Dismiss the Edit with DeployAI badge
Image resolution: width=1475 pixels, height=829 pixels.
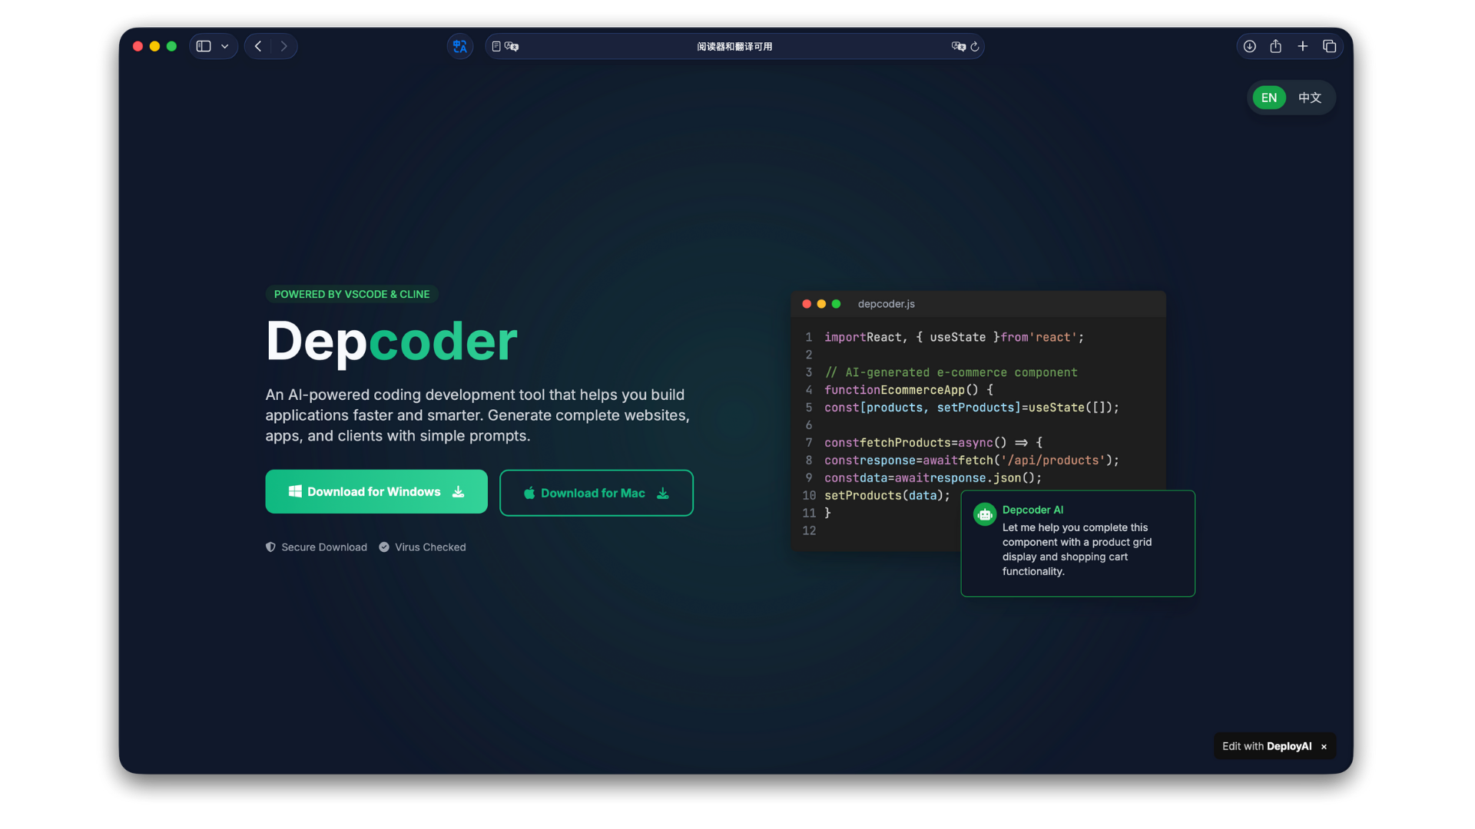(x=1324, y=747)
